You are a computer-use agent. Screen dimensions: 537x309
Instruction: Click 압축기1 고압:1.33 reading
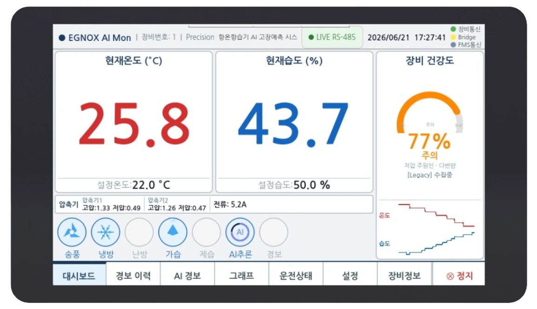coord(96,208)
